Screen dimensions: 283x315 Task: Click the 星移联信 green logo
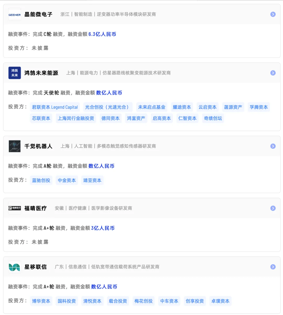coord(14,267)
